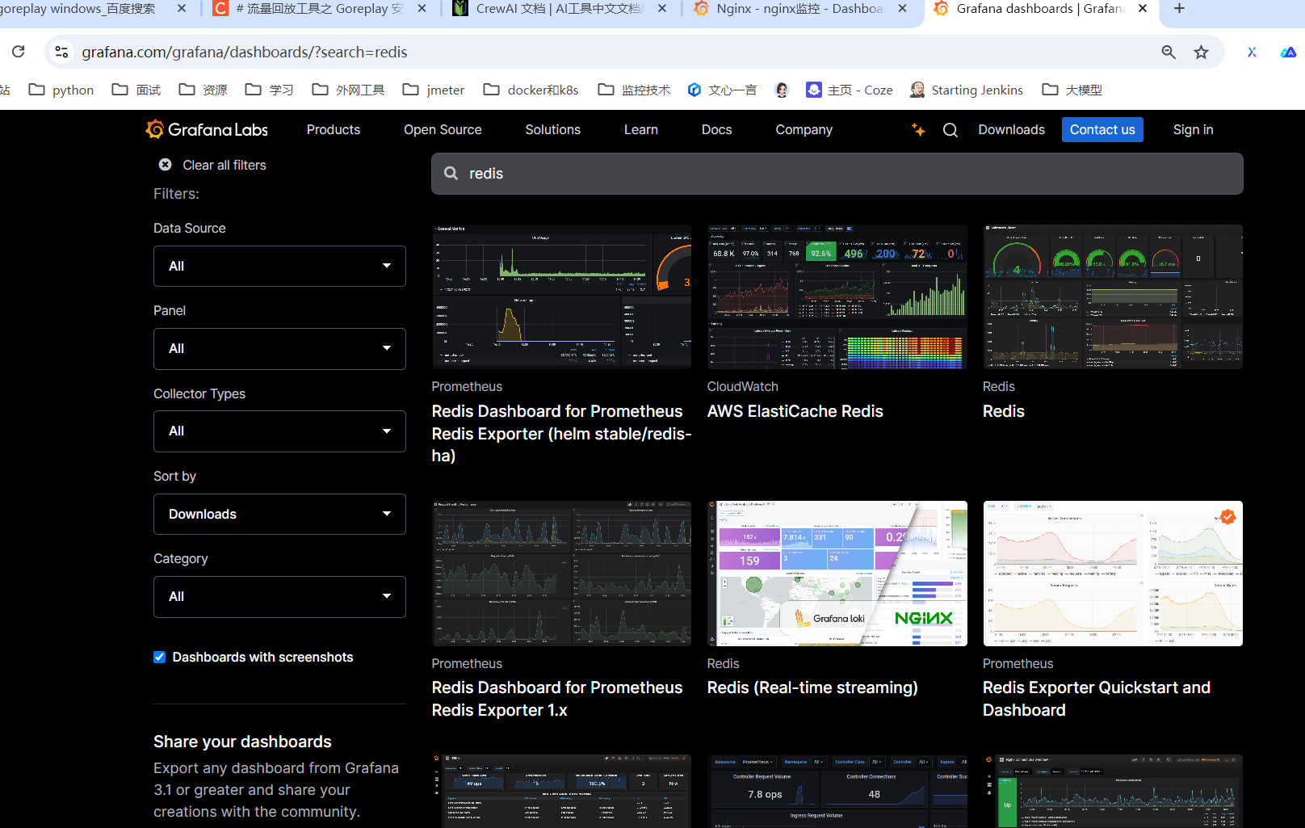Click Clear all filters link

tap(224, 165)
